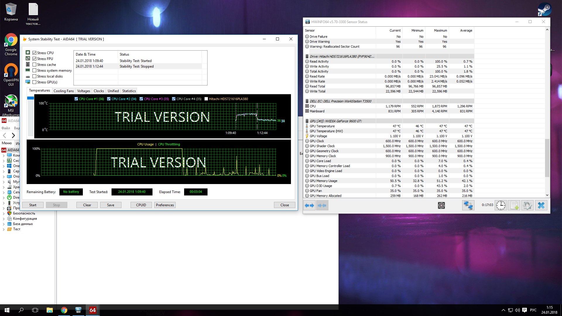This screenshot has height=316, width=562.
Task: Open AIDA64 Файл menu
Action: click(6, 128)
